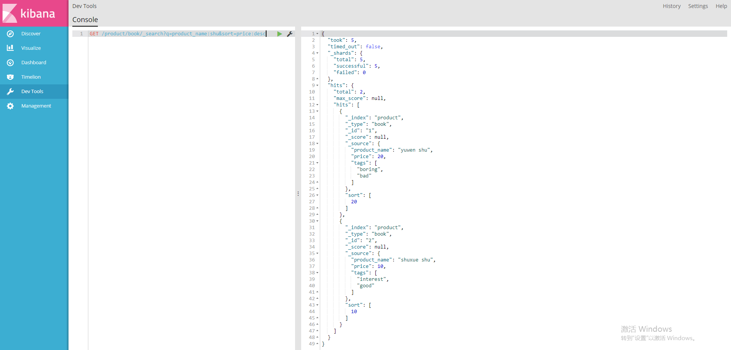Collapse _shards block at line 4
Viewport: 731px width, 350px height.
[318, 53]
